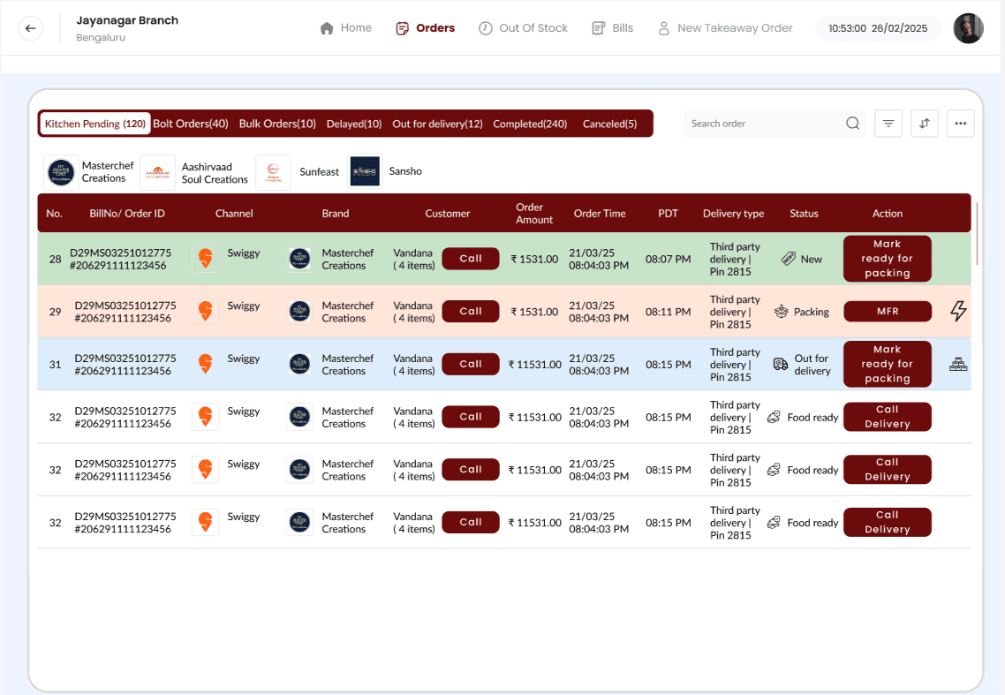1005x695 pixels.
Task: Click the Swiggy channel icon on order 28
Action: pos(205,258)
